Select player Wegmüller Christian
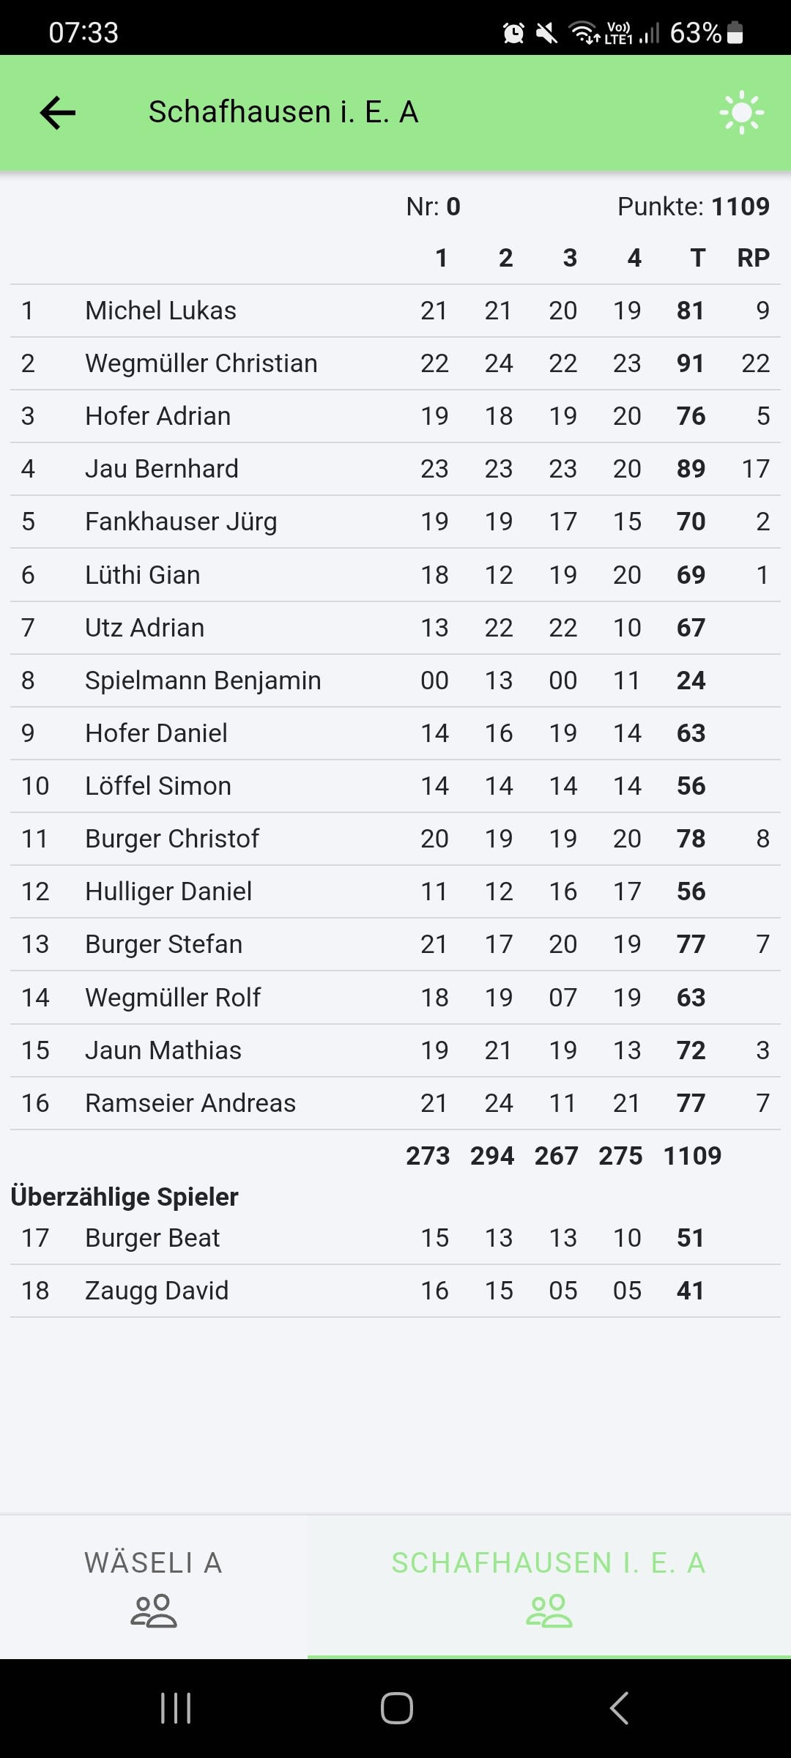Viewport: 791px width, 1758px height. pyautogui.click(x=201, y=363)
